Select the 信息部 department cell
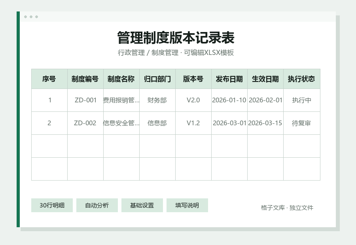 157,123
